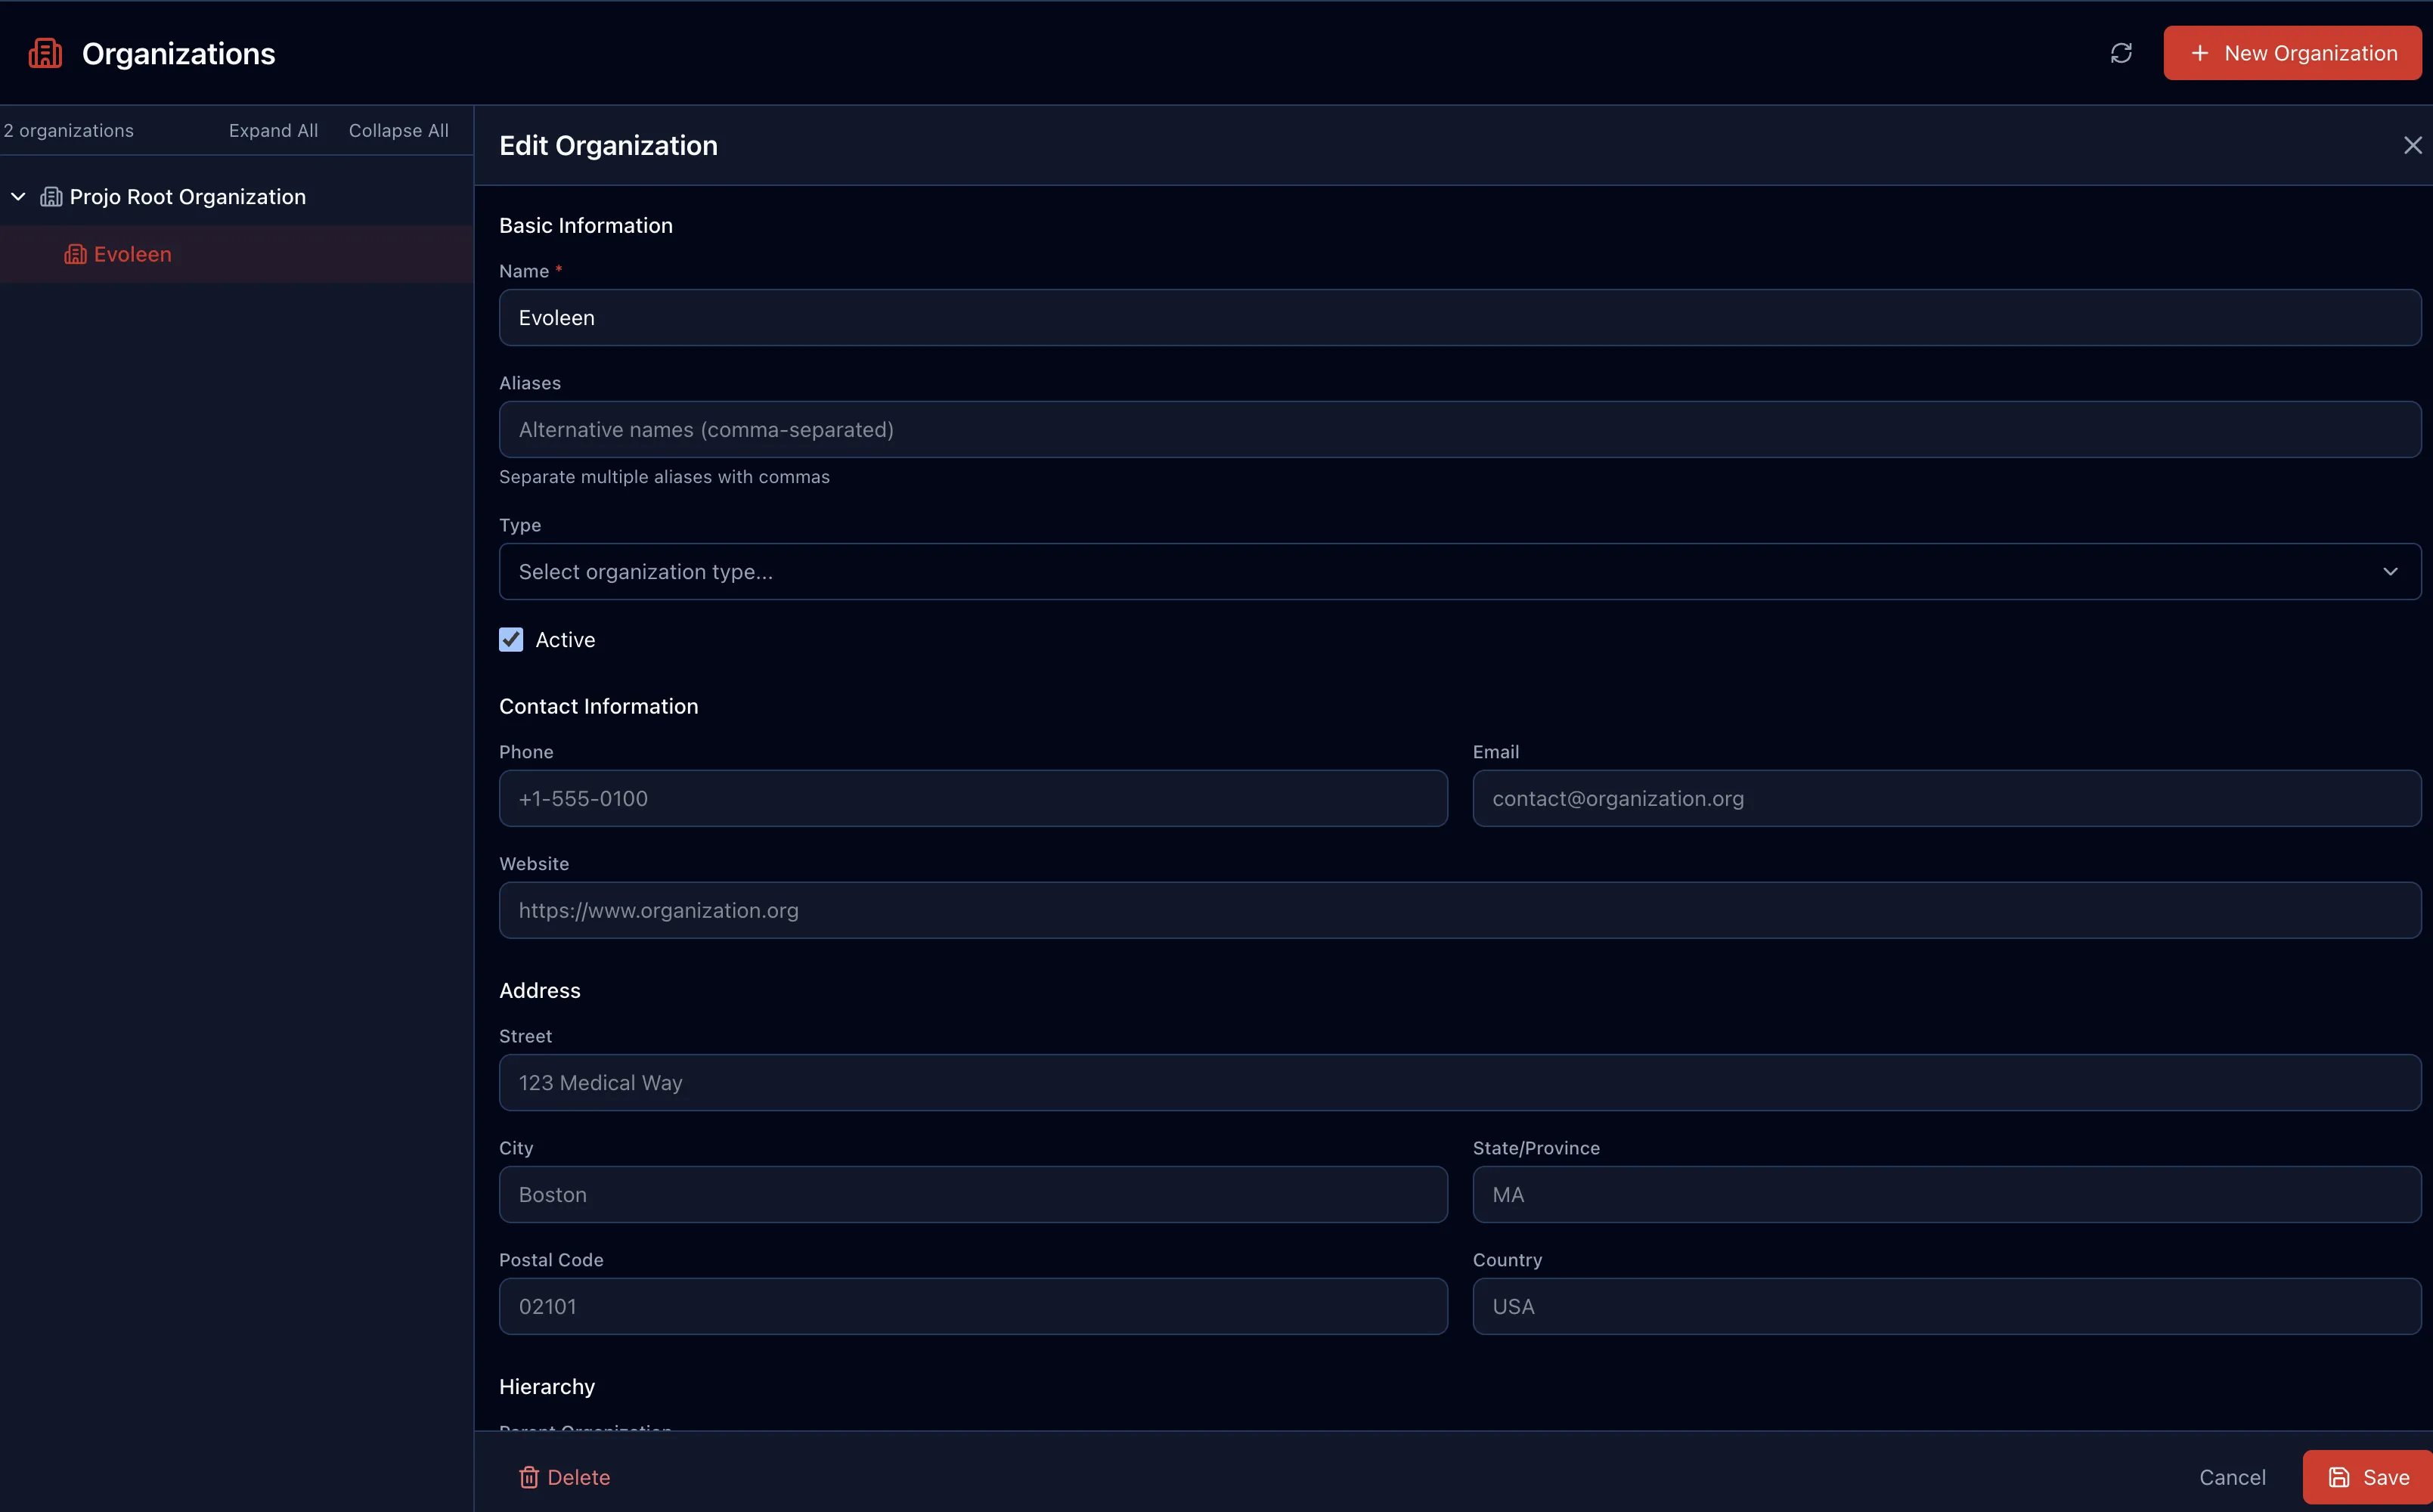The width and height of the screenshot is (2433, 1512).
Task: Click the building icon next to Evoleen
Action: pos(75,254)
